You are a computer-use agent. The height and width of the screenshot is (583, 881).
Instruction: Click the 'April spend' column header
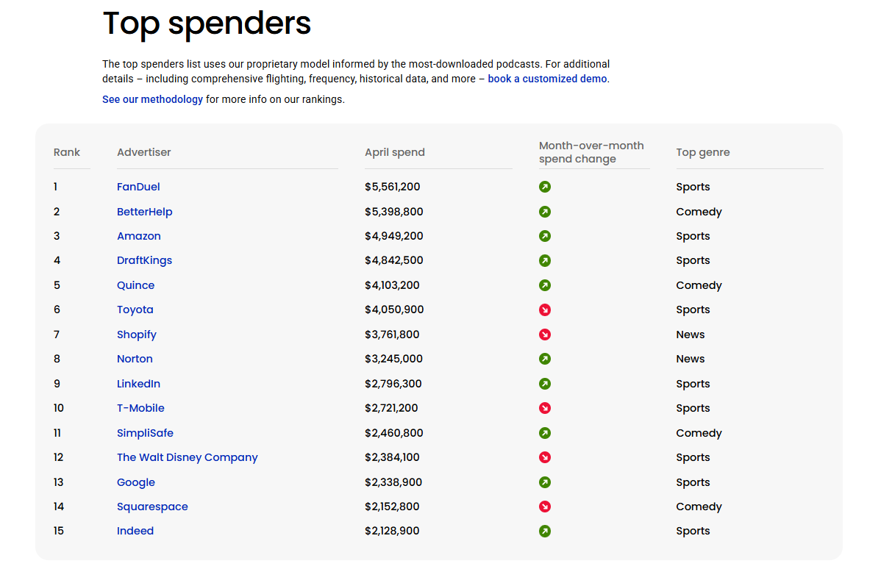coord(395,152)
